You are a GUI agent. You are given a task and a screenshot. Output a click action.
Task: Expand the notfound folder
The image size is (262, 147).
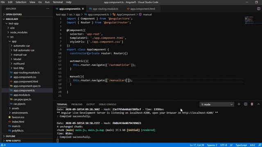[19, 64]
